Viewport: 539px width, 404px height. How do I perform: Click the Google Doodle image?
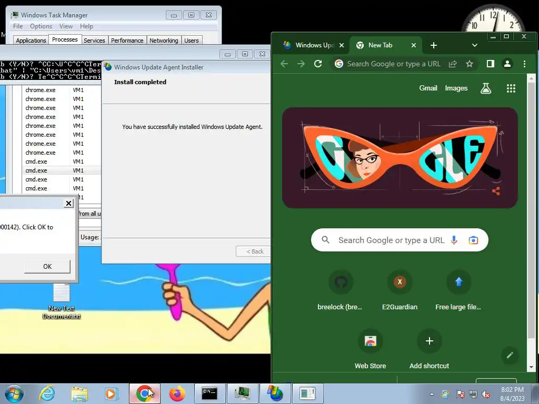(x=400, y=158)
